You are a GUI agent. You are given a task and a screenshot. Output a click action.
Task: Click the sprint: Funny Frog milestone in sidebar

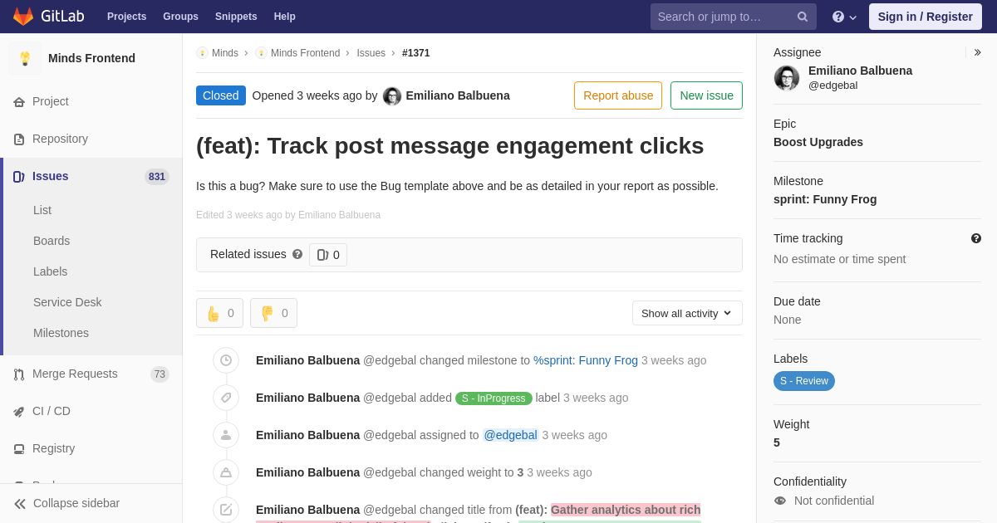tap(825, 199)
